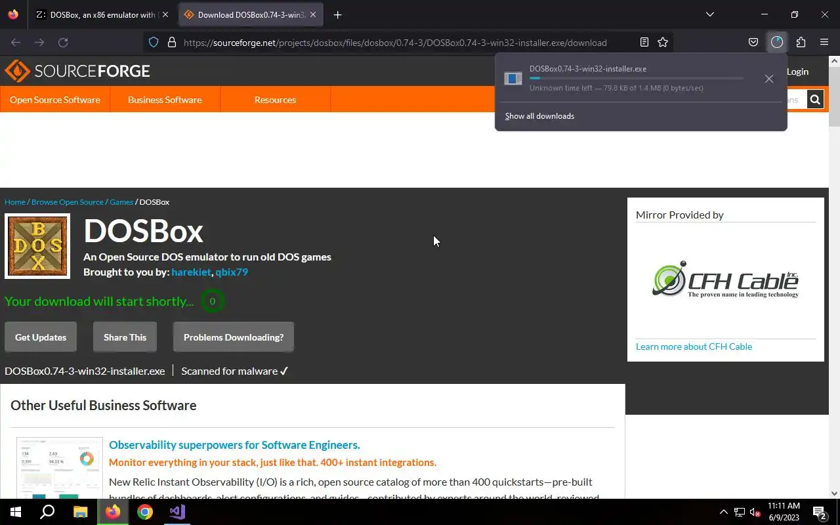840x525 pixels.
Task: Open the Pocket save icon
Action: (753, 42)
